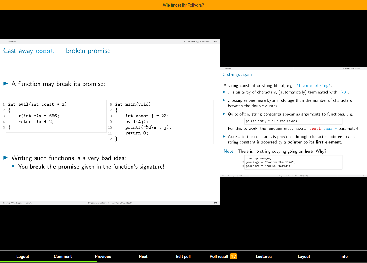Viewport: 367px width, 263px height.
Task: Change the slide Layout
Action: 304,257
